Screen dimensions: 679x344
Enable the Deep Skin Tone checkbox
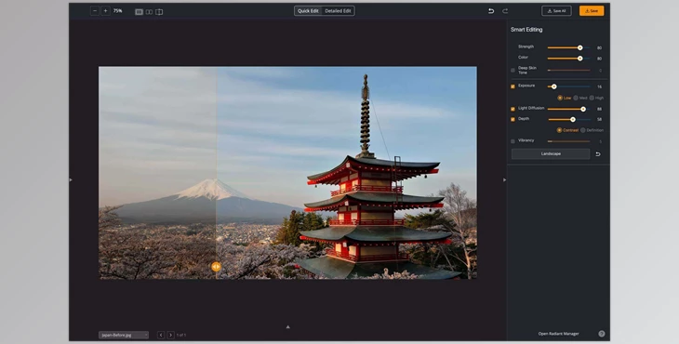(513, 70)
